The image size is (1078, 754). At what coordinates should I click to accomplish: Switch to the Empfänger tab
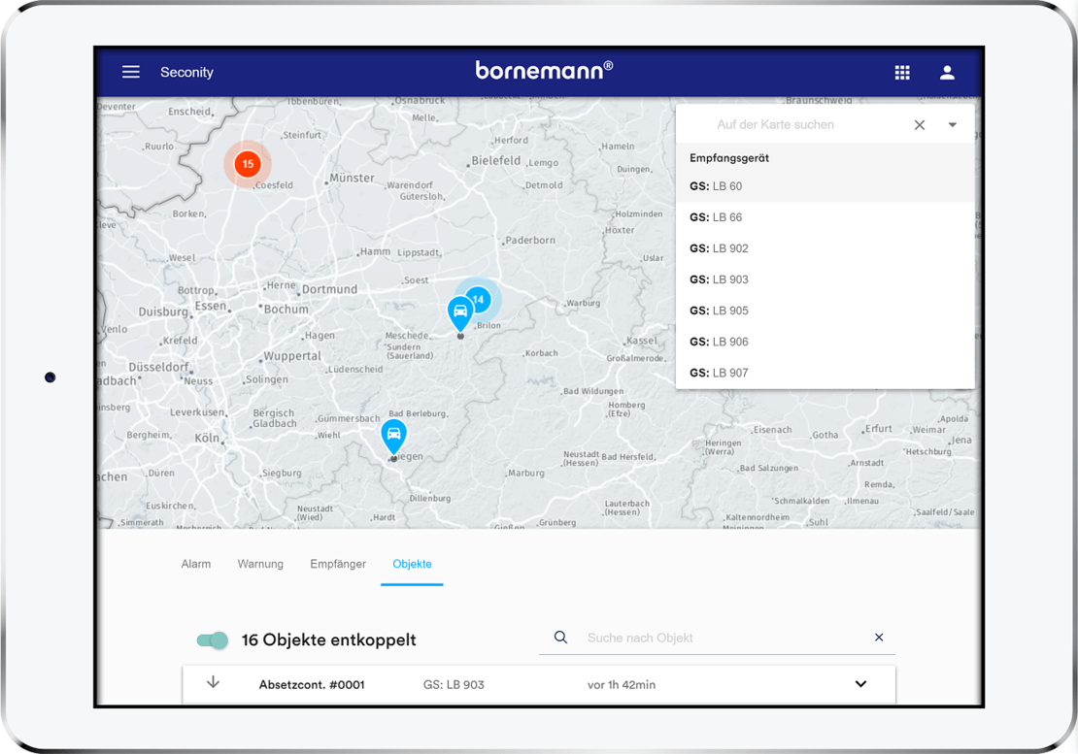[338, 564]
